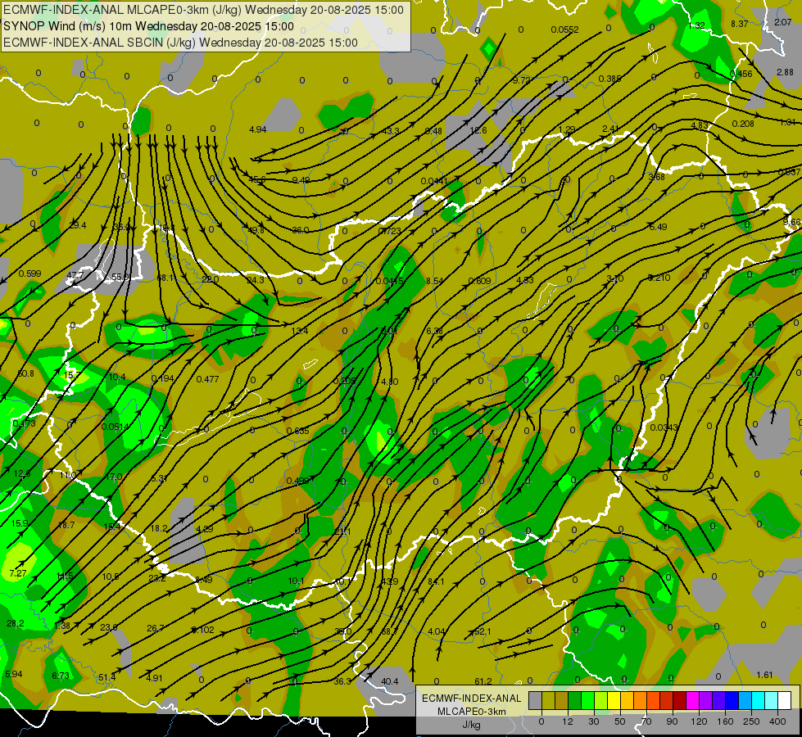Viewport: 802px width, 737px height.
Task: Click the map value 0.385
Action: coord(609,79)
